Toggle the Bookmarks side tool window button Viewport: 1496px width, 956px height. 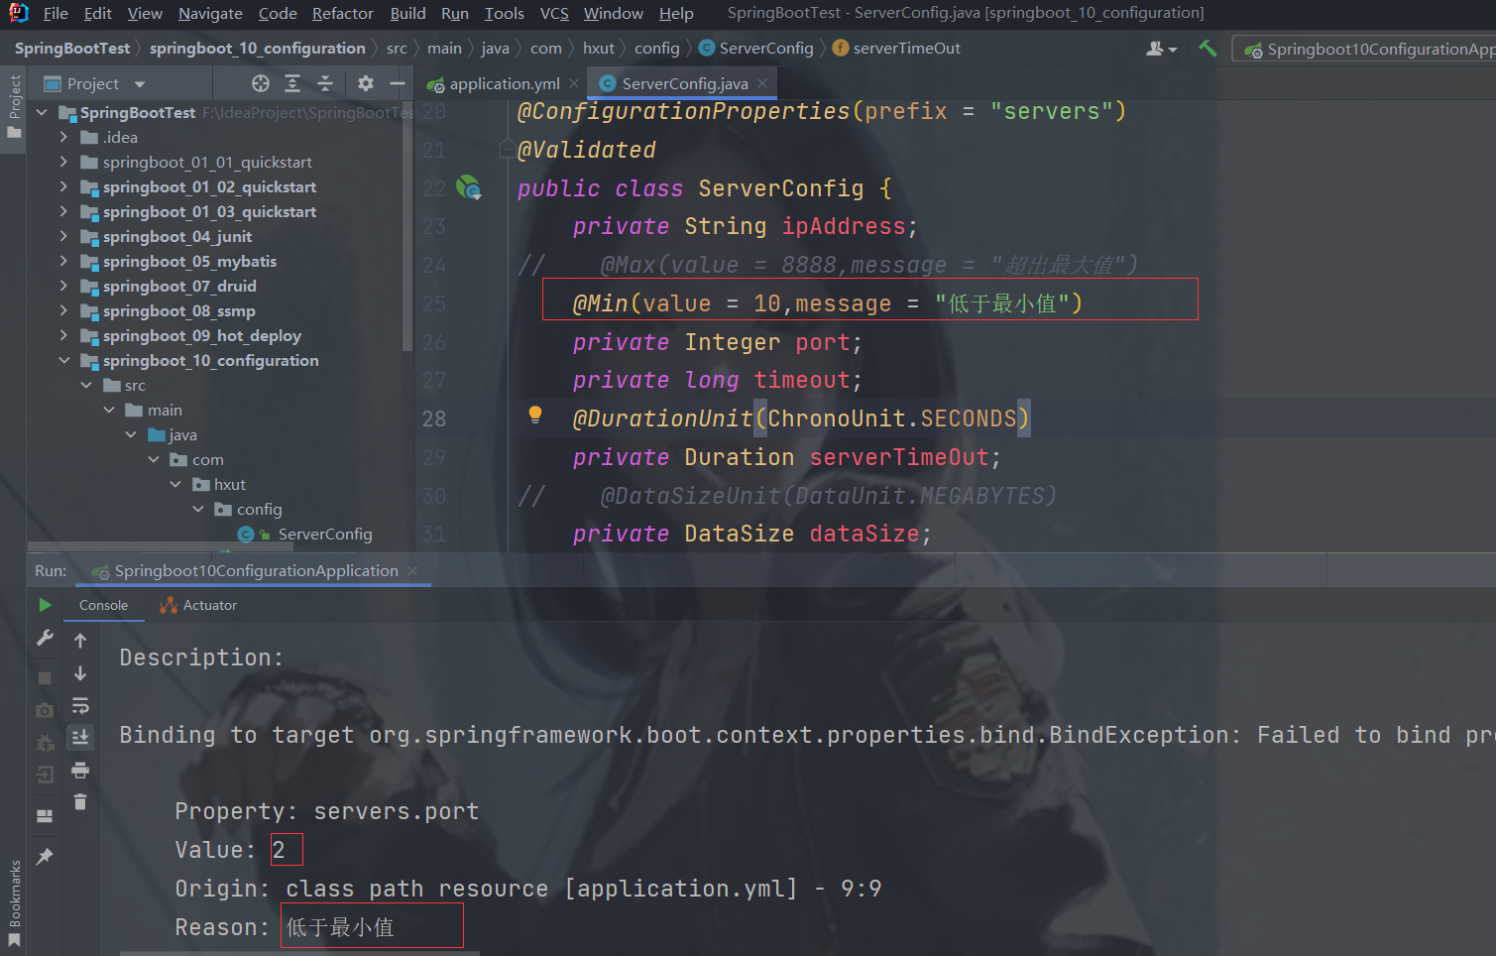pos(14,902)
